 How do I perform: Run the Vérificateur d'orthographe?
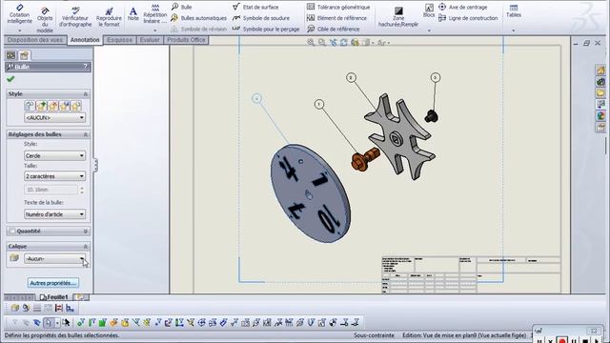[75, 17]
